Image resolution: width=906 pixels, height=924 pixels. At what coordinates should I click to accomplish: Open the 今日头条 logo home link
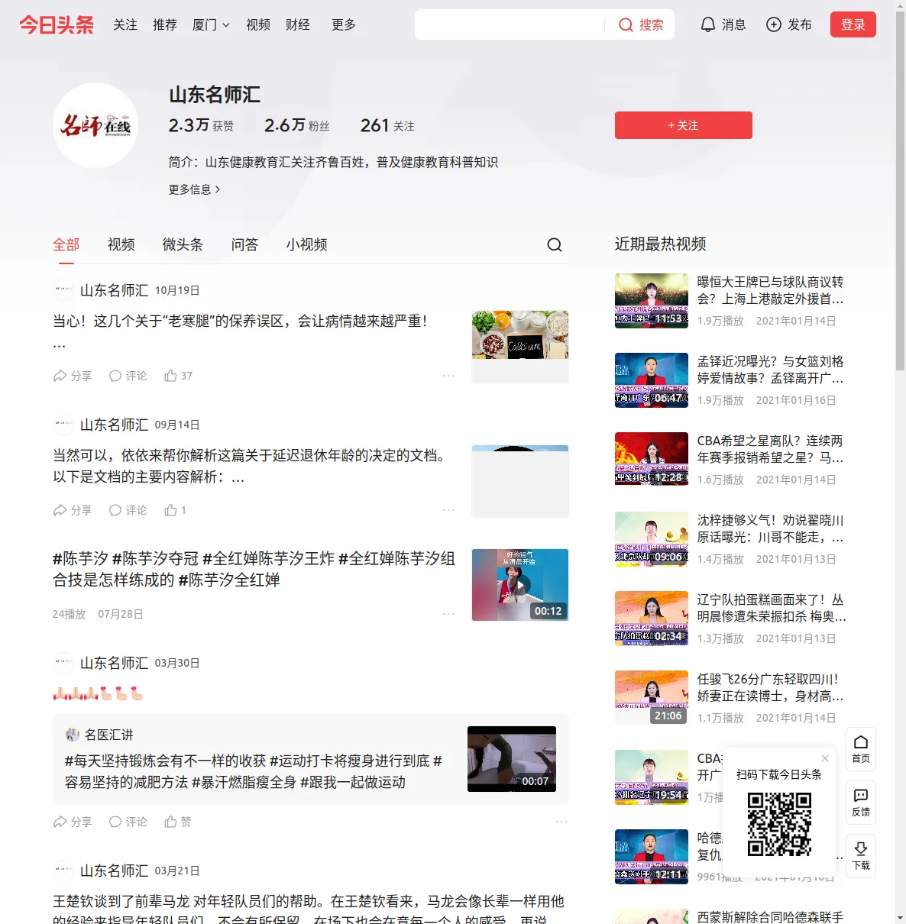pyautogui.click(x=57, y=24)
